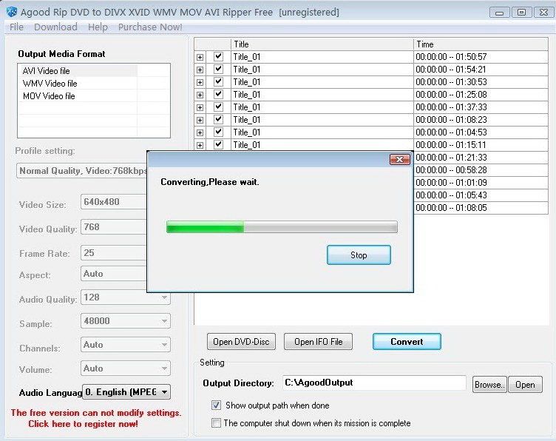The image size is (556, 441).
Task: Click the Open DVD-Disc button
Action: (241, 342)
